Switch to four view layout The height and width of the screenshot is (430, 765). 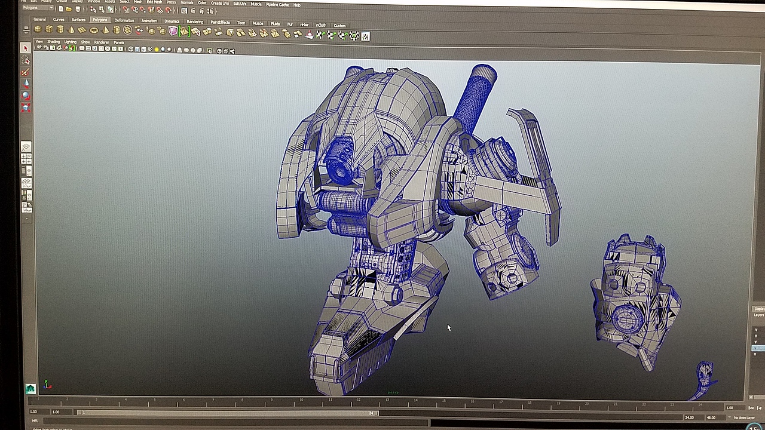26,159
